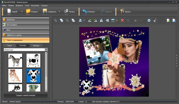Image resolution: width=179 pixels, height=104 pixels.
Task: Open the Правка menu
Action: [11, 6]
